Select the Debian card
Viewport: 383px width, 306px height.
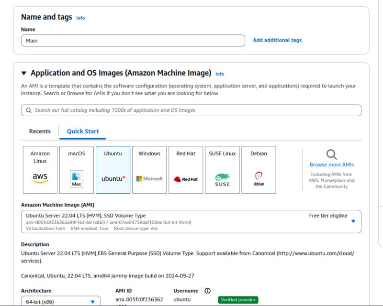[x=259, y=169]
